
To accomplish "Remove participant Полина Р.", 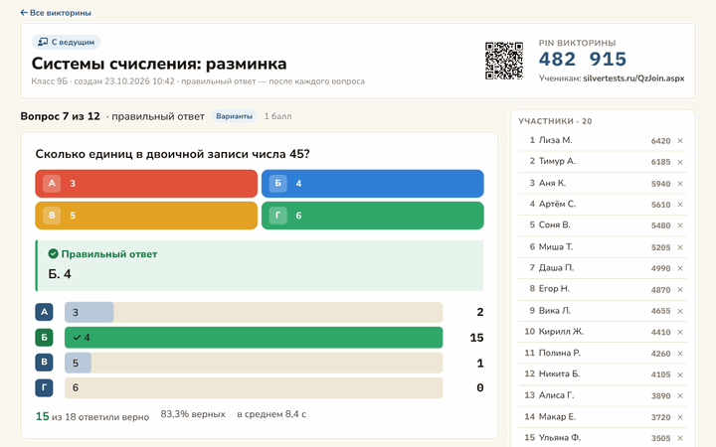I will [680, 354].
